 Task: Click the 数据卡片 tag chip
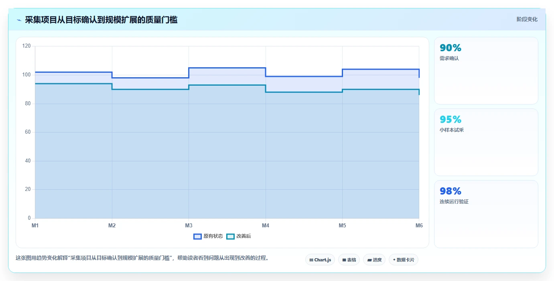click(404, 260)
